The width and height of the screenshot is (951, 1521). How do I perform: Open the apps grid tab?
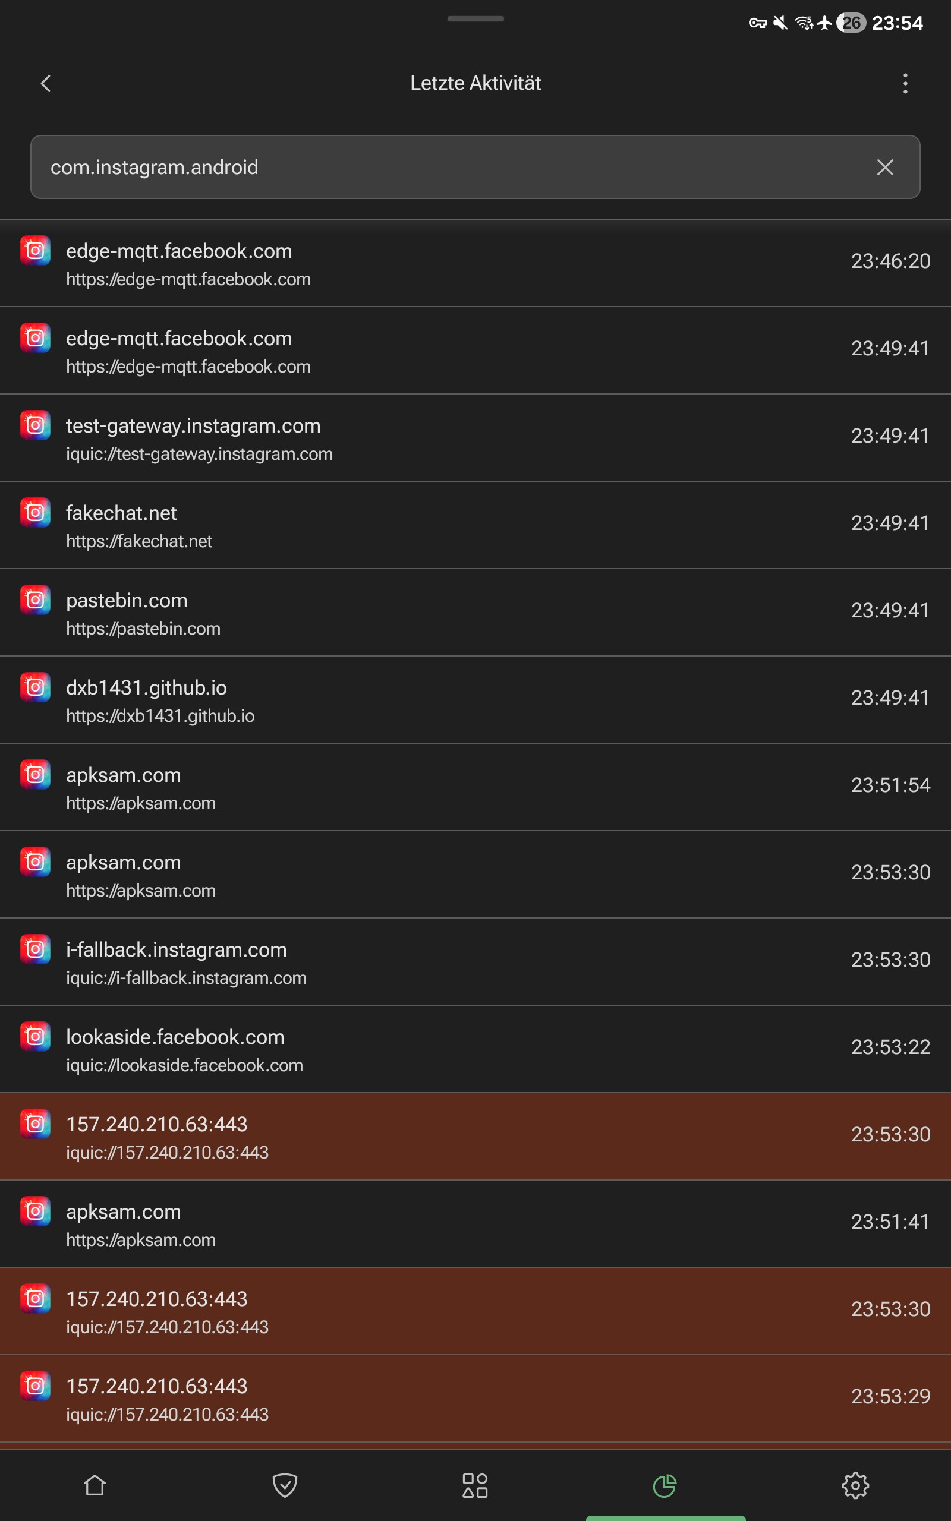tap(475, 1486)
